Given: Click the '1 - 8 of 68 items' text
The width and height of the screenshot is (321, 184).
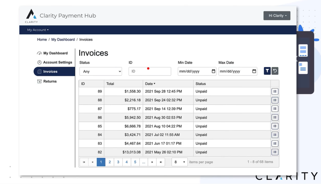Looking at the screenshot, I should 260,162.
